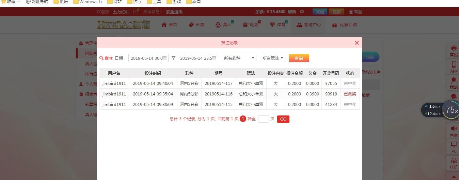Click the 投注金额 column header
This screenshot has width=459, height=180.
295,73
